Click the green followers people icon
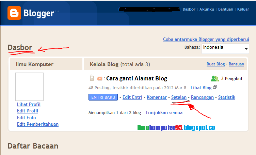 (x=215, y=79)
